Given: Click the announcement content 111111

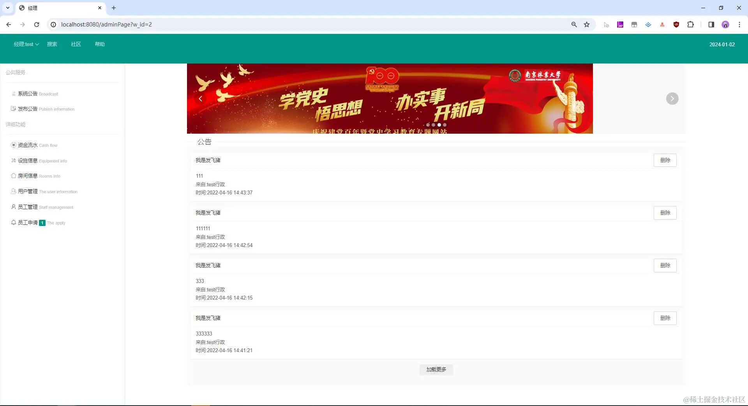Looking at the screenshot, I should coord(203,229).
